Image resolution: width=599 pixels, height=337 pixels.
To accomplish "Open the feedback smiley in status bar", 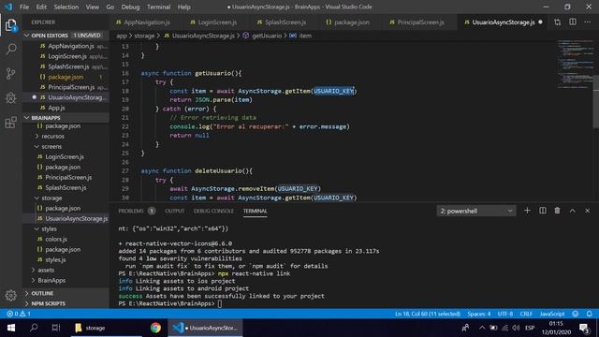I will [x=576, y=314].
